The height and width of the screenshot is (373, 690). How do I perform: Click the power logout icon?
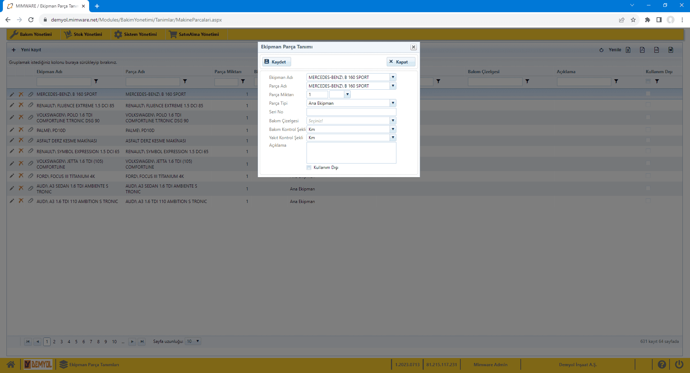(679, 364)
